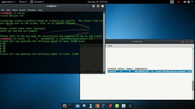Show all applications grid in dock
The image size is (195, 109).
130,106
